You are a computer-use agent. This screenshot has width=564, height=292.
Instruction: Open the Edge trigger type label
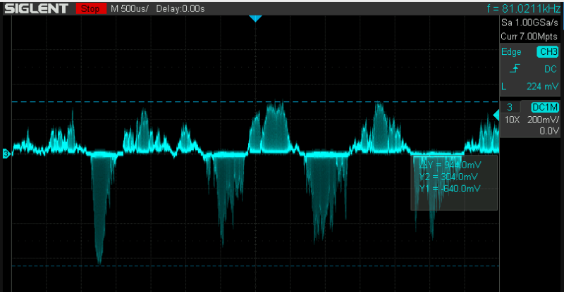click(x=511, y=52)
